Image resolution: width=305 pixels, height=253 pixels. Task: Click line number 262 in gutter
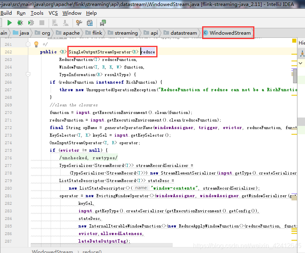coord(8,52)
